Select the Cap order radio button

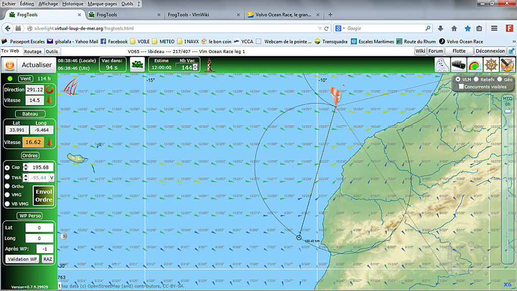pos(7,168)
